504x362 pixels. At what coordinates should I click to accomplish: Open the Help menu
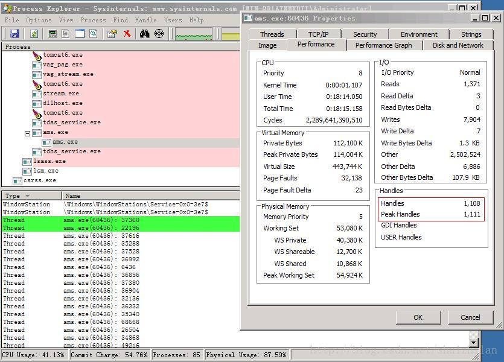pos(196,20)
